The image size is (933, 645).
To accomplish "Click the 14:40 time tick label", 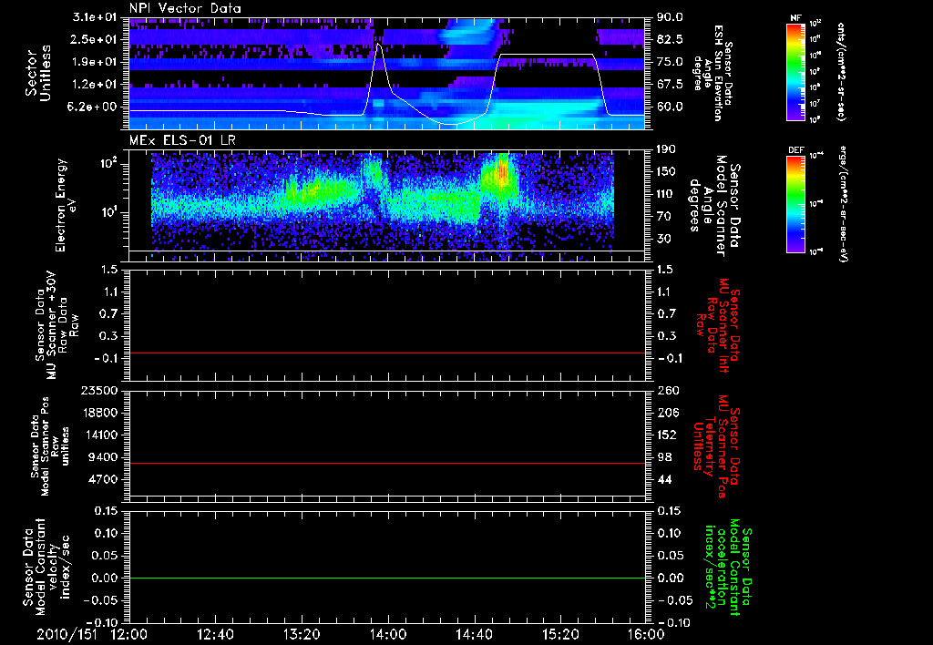I will [474, 634].
